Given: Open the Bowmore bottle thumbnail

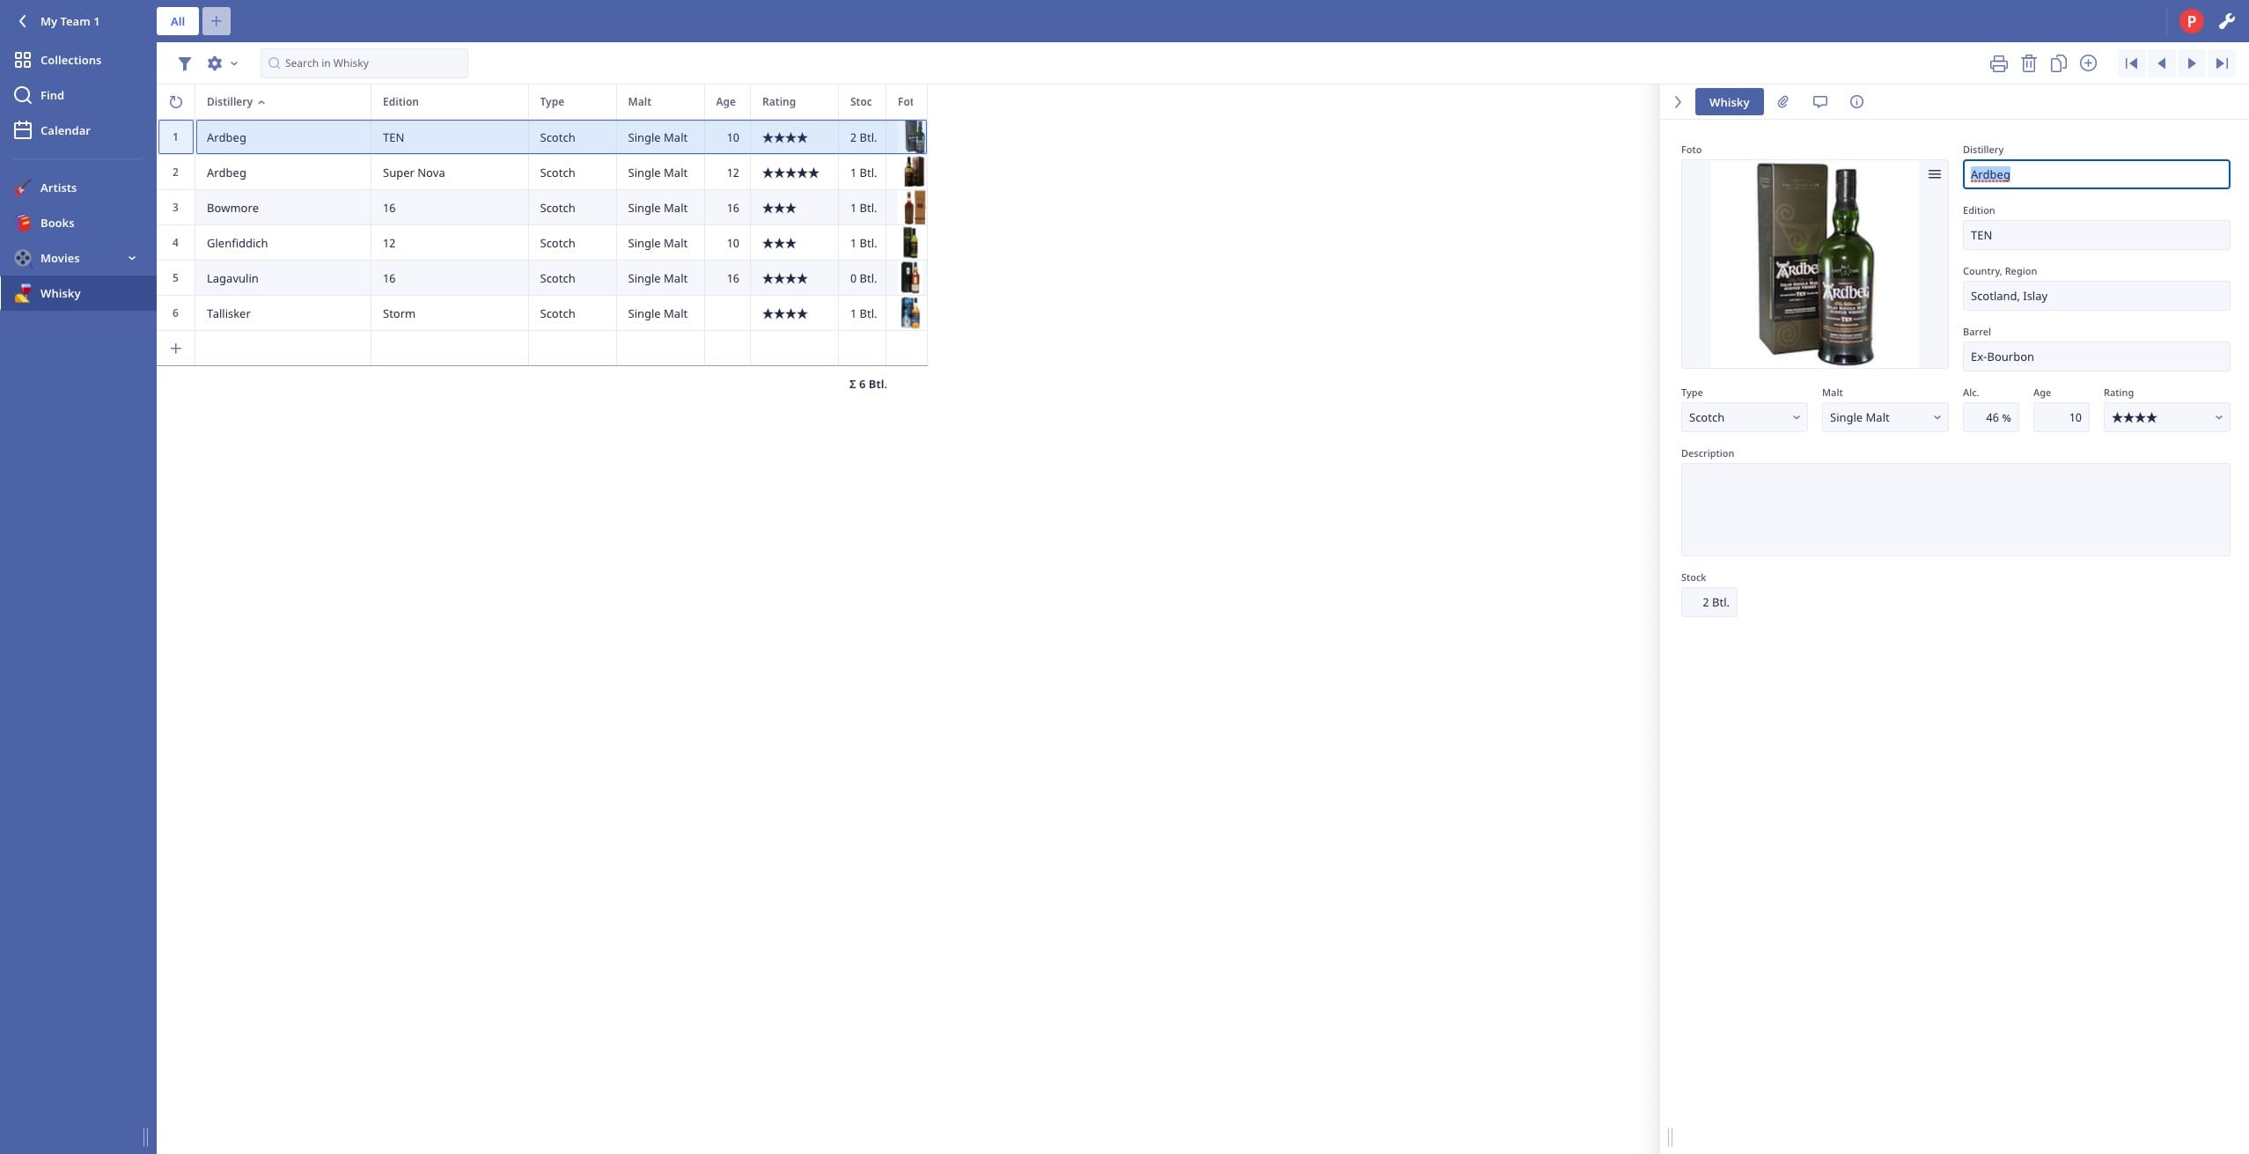Looking at the screenshot, I should click(914, 208).
